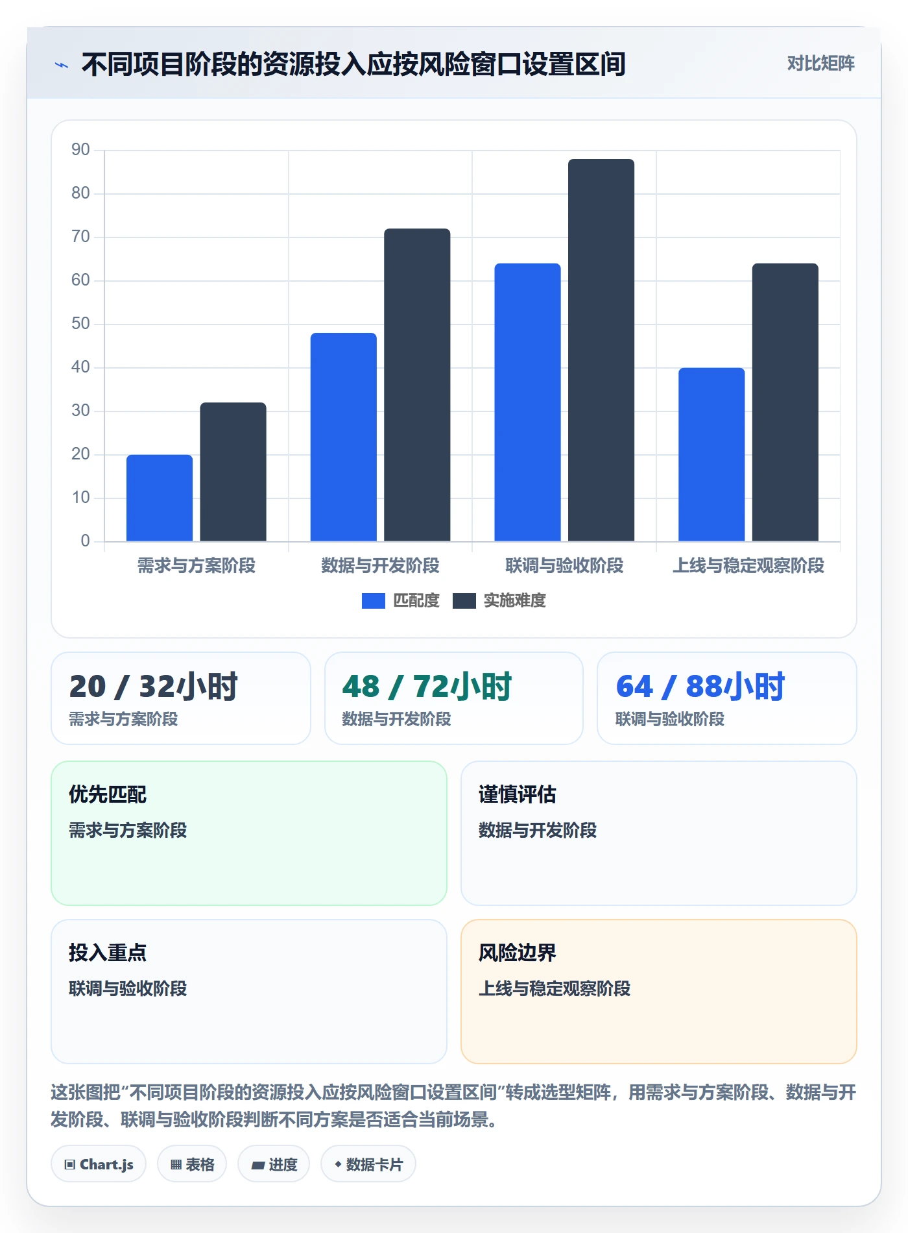Click the grid icon in the 表格 chip
908x1233 pixels.
coord(176,1165)
